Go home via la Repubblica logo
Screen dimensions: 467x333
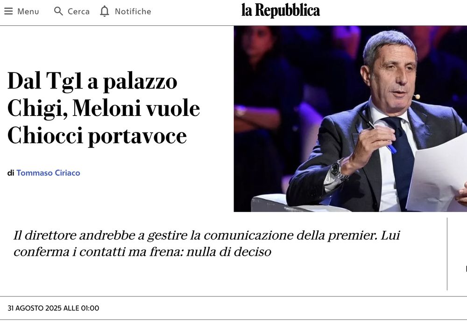[281, 10]
